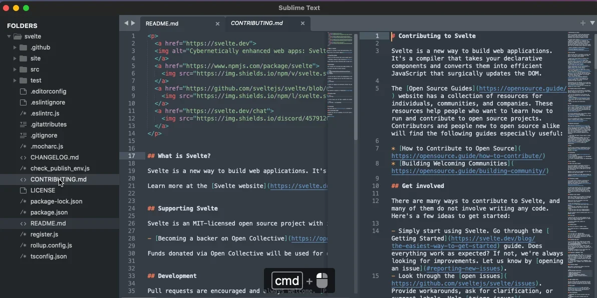Close the README.md tab
This screenshot has width=597, height=298.
pyautogui.click(x=217, y=23)
